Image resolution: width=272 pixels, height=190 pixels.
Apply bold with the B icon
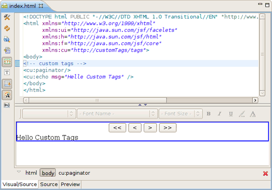pos(209,114)
